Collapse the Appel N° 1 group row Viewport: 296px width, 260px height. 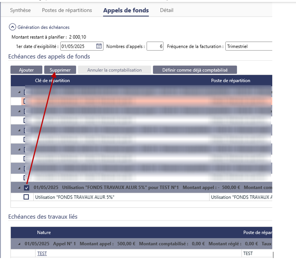tap(19, 244)
